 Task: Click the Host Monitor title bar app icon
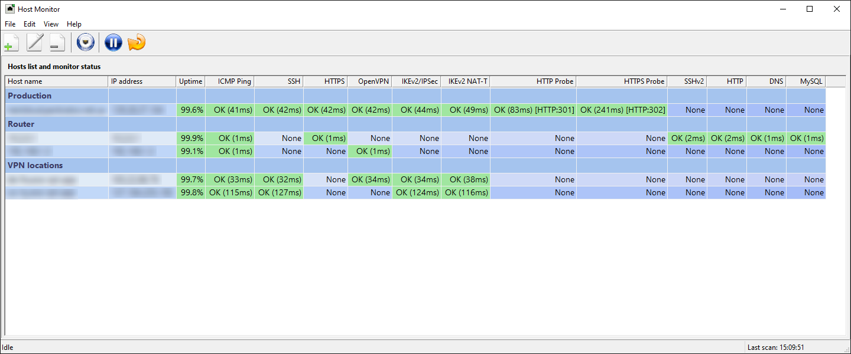(x=10, y=9)
